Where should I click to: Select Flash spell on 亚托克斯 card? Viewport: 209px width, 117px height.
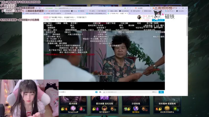[94, 109]
